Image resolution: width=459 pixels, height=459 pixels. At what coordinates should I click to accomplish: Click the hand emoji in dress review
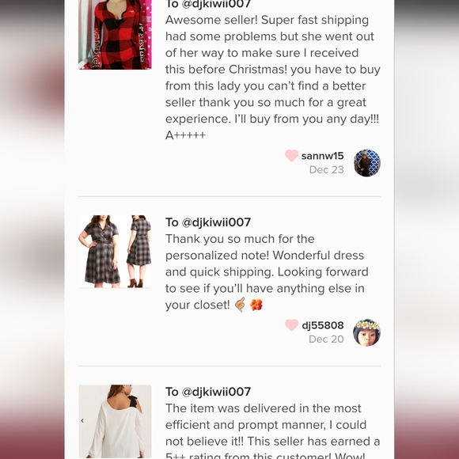tap(240, 305)
